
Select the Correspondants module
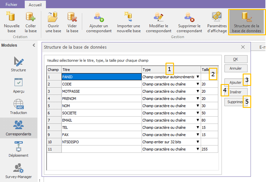tap(18, 128)
